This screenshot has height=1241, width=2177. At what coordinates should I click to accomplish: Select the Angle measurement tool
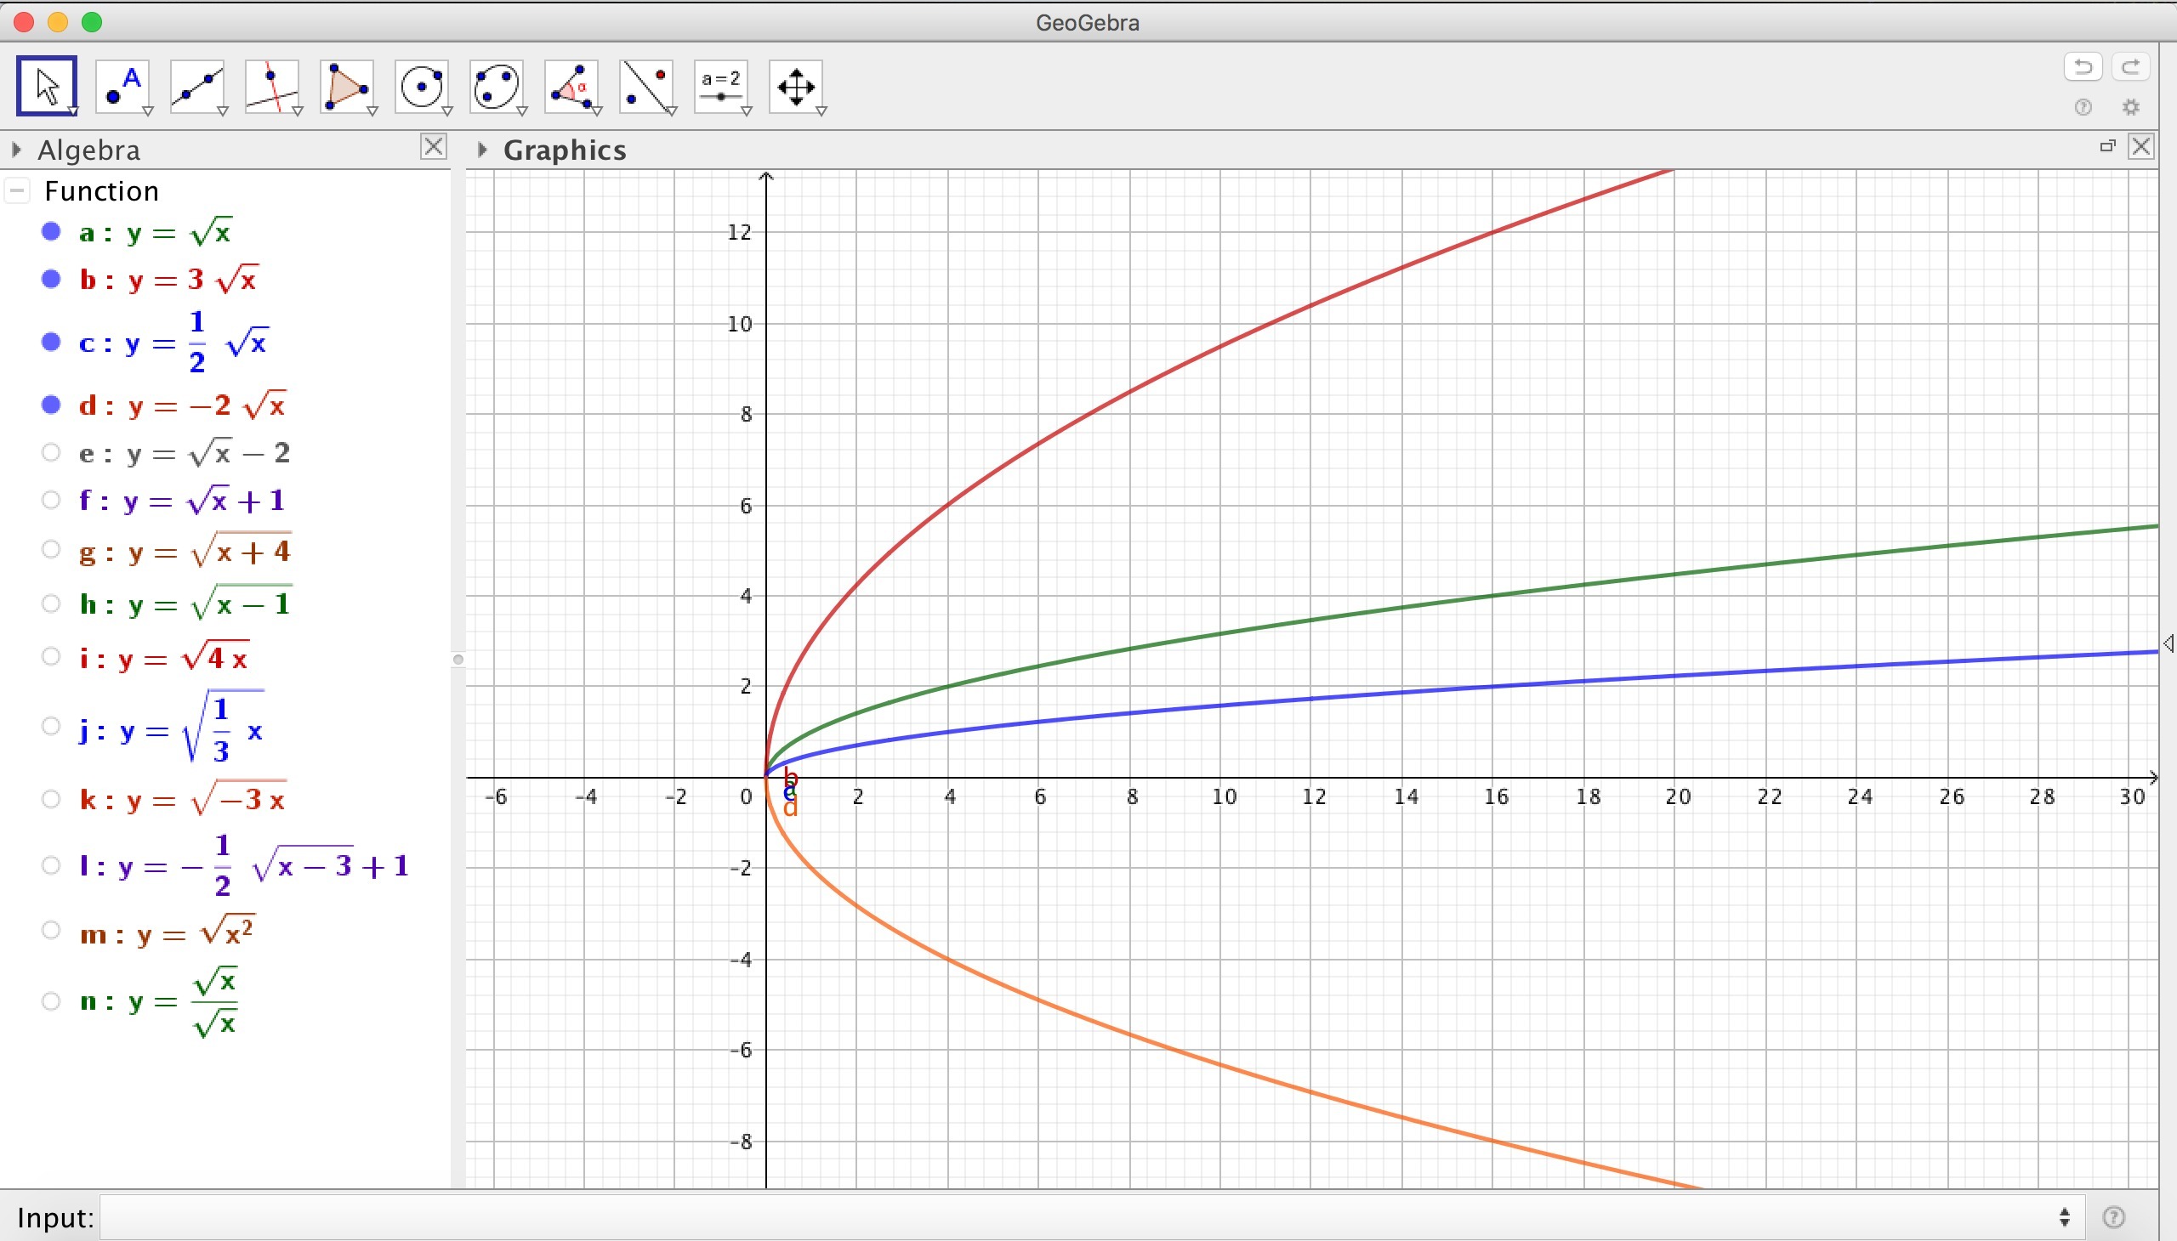click(571, 86)
